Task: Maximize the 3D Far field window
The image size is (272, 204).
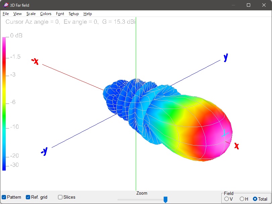Action: pos(249,5)
